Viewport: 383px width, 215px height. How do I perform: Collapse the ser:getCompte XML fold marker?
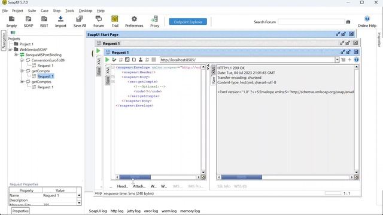(x=113, y=82)
